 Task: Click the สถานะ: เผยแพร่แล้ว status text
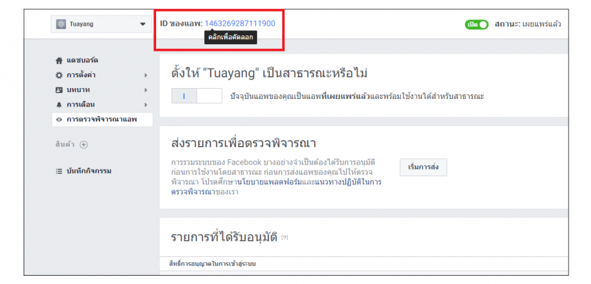tap(527, 24)
